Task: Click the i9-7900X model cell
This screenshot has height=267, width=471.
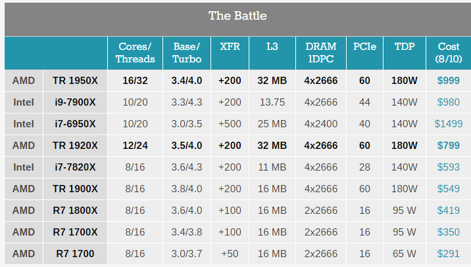Action: pos(75,102)
